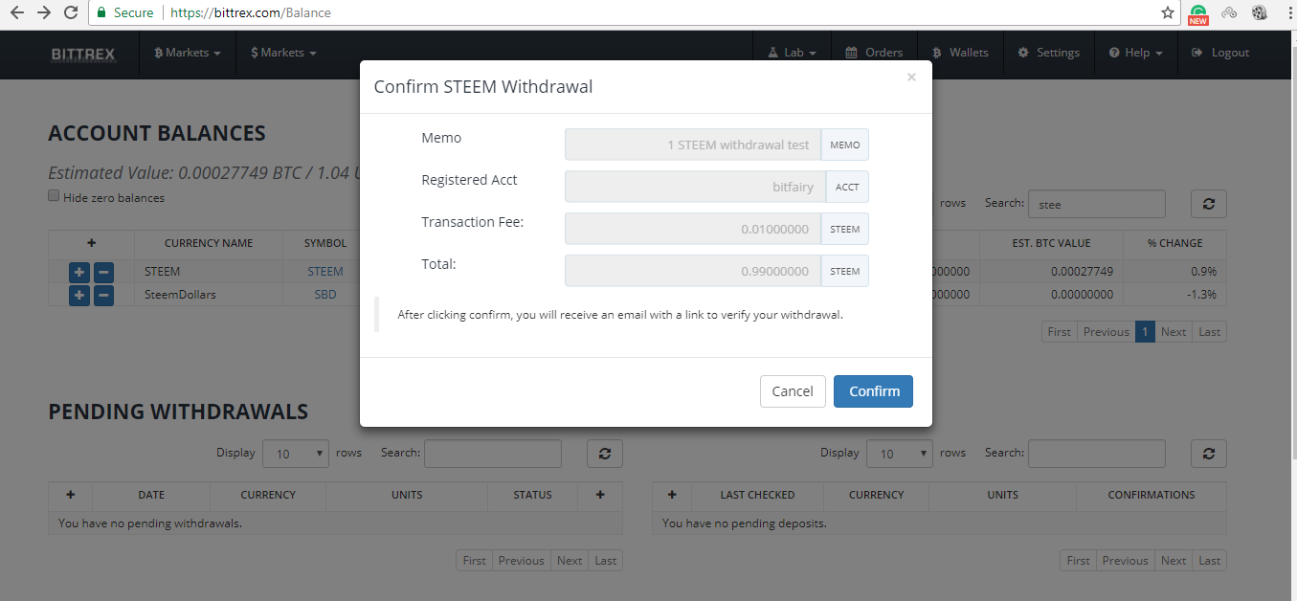Image resolution: width=1297 pixels, height=601 pixels.
Task: Click the minus button in the SteemDollars row
Action: coord(103,295)
